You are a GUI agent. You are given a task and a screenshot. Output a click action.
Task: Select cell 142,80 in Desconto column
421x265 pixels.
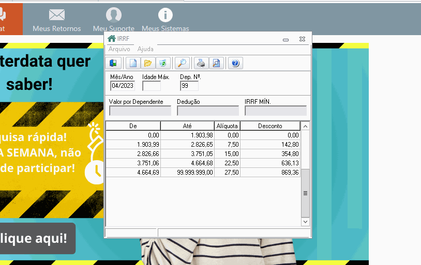(x=270, y=145)
